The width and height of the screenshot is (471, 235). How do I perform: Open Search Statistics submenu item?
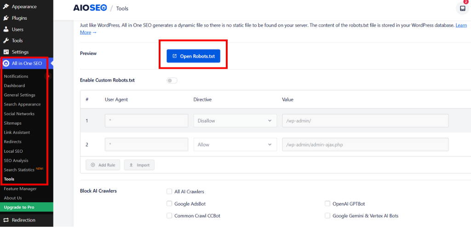pos(19,170)
